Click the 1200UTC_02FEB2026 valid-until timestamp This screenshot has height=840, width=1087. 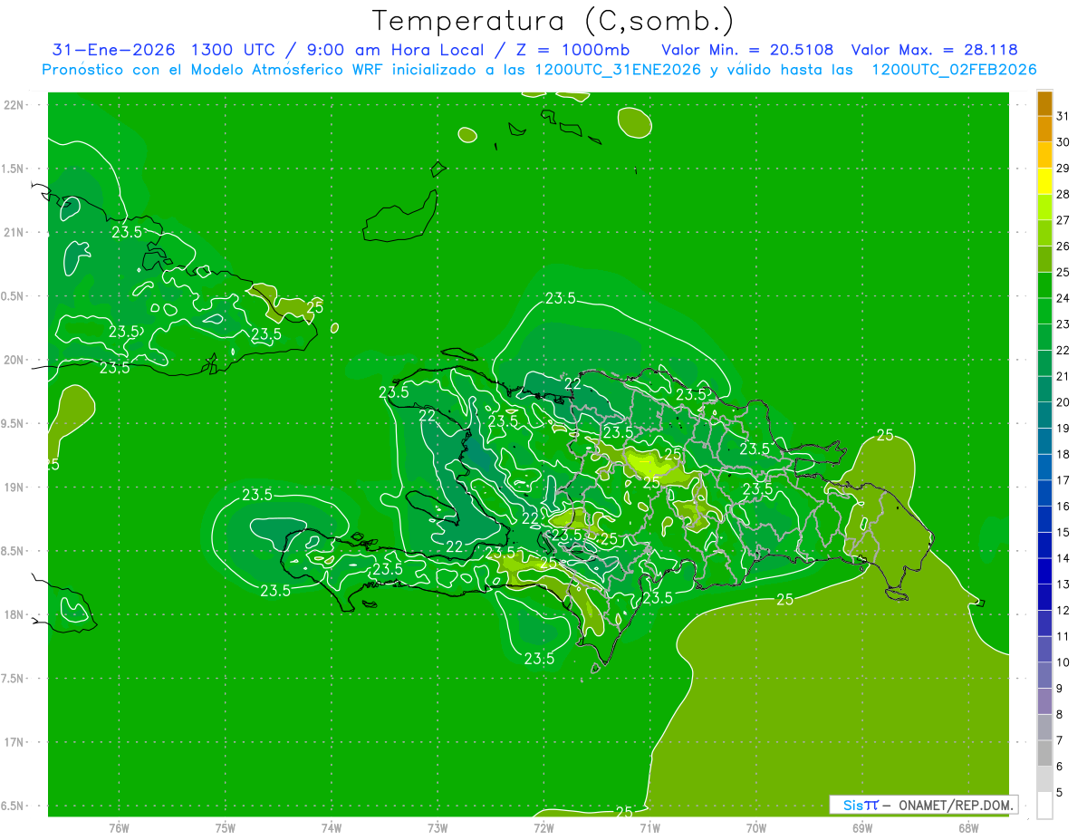[x=954, y=70]
